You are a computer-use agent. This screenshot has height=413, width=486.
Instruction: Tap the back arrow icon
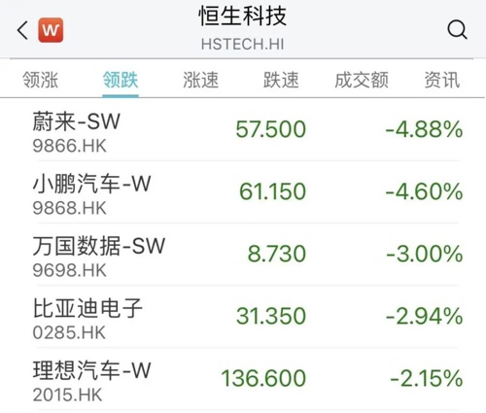[x=22, y=30]
